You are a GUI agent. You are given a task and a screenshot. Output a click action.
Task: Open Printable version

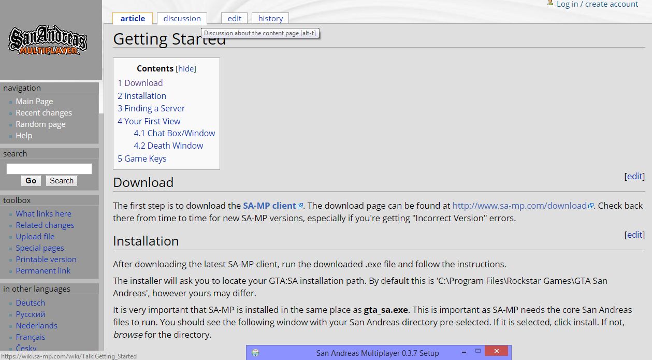(46, 260)
